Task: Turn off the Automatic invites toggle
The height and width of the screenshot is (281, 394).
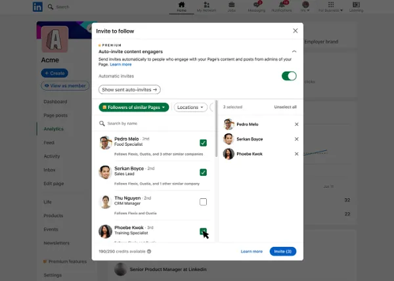Action: 289,76
